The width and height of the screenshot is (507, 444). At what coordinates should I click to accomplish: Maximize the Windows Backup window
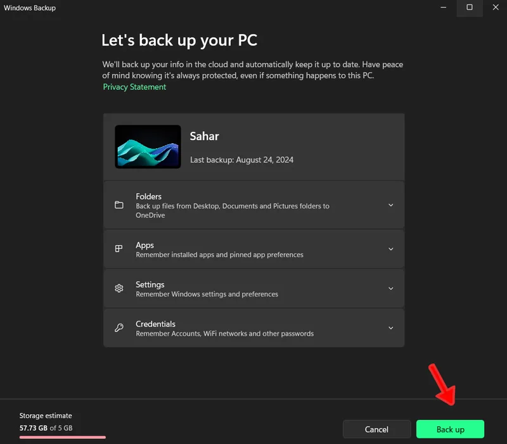coord(470,8)
